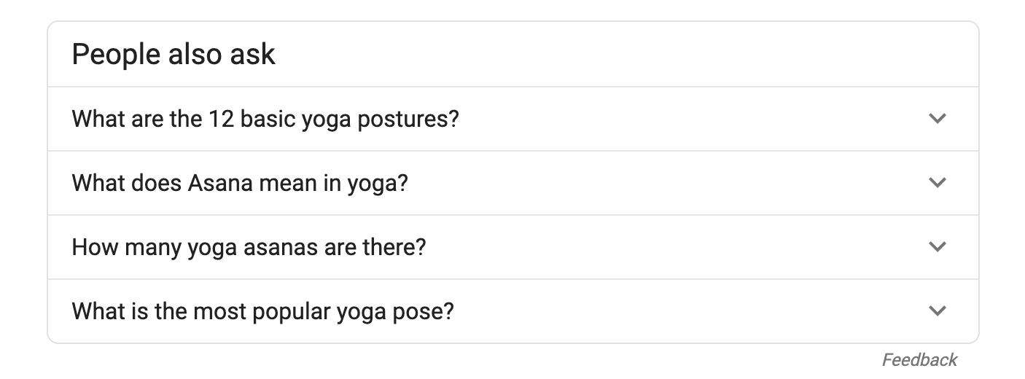Select the 'People also ask' heading

coord(174,55)
